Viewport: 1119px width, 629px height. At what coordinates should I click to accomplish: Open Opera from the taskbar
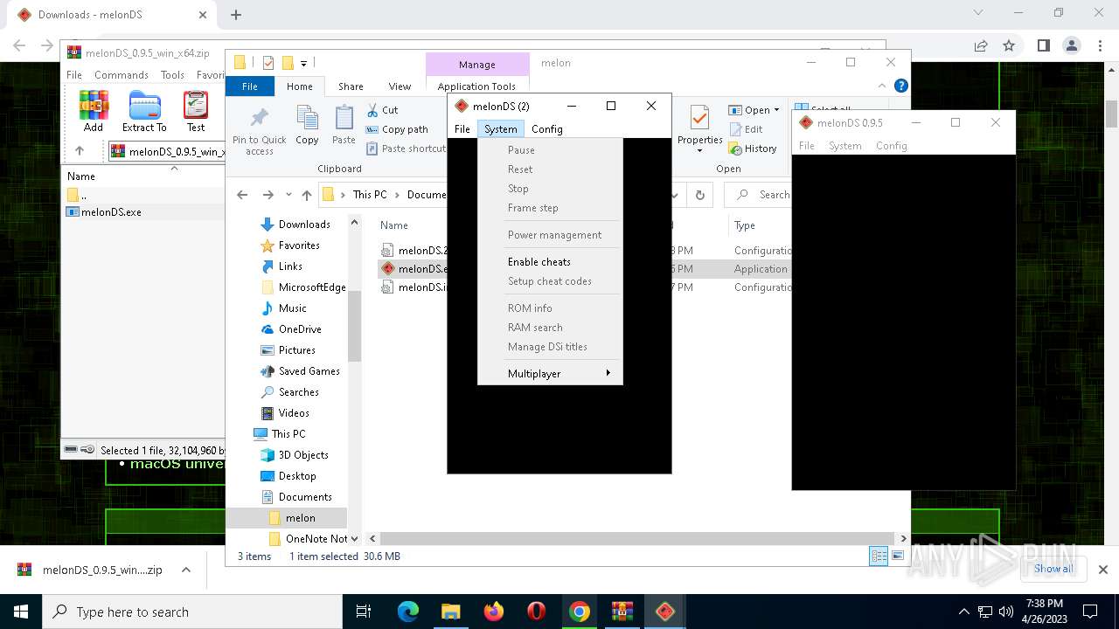(537, 612)
